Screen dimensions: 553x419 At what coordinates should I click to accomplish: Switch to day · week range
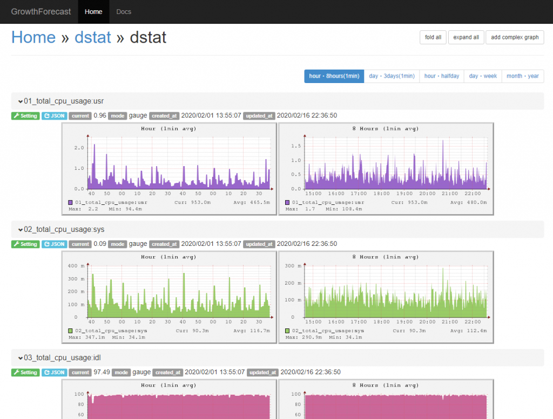coord(483,76)
